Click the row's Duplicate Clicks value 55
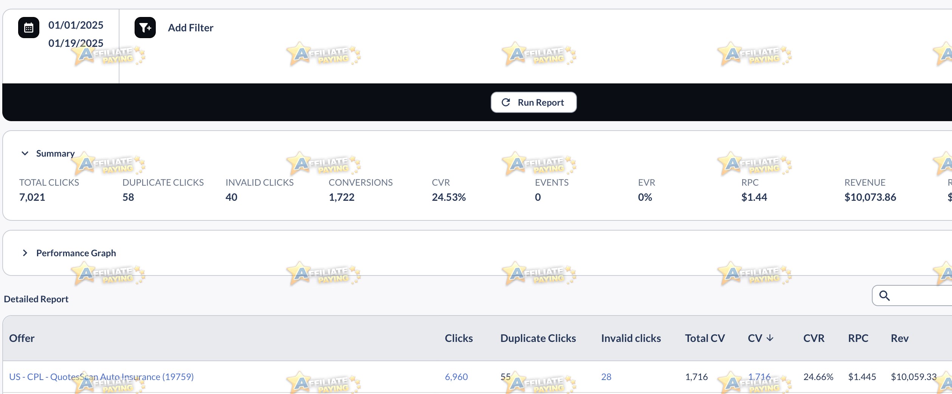Screen dimensions: 952x394 pyautogui.click(x=505, y=377)
